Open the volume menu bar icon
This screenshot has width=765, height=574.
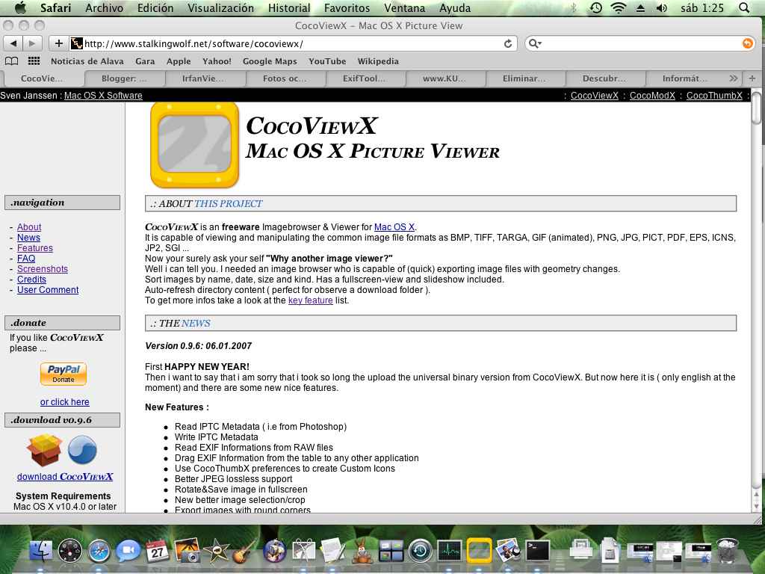tap(662, 7)
